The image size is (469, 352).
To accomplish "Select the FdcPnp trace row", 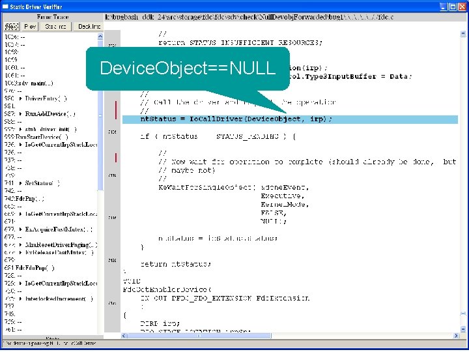I will pyautogui.click(x=25, y=198).
